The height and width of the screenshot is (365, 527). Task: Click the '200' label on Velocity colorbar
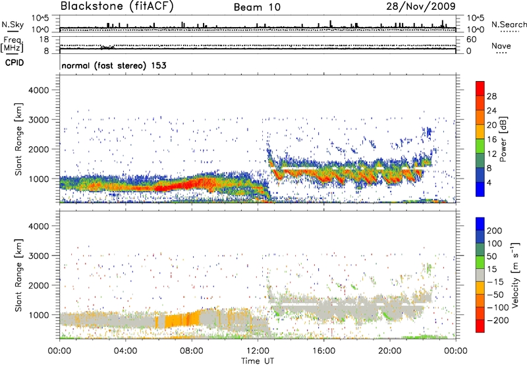tap(495, 231)
